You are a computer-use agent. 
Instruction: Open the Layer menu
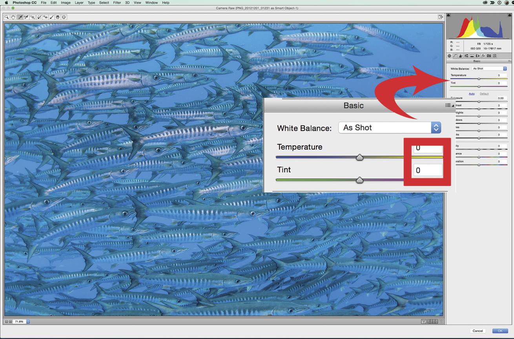pos(79,3)
